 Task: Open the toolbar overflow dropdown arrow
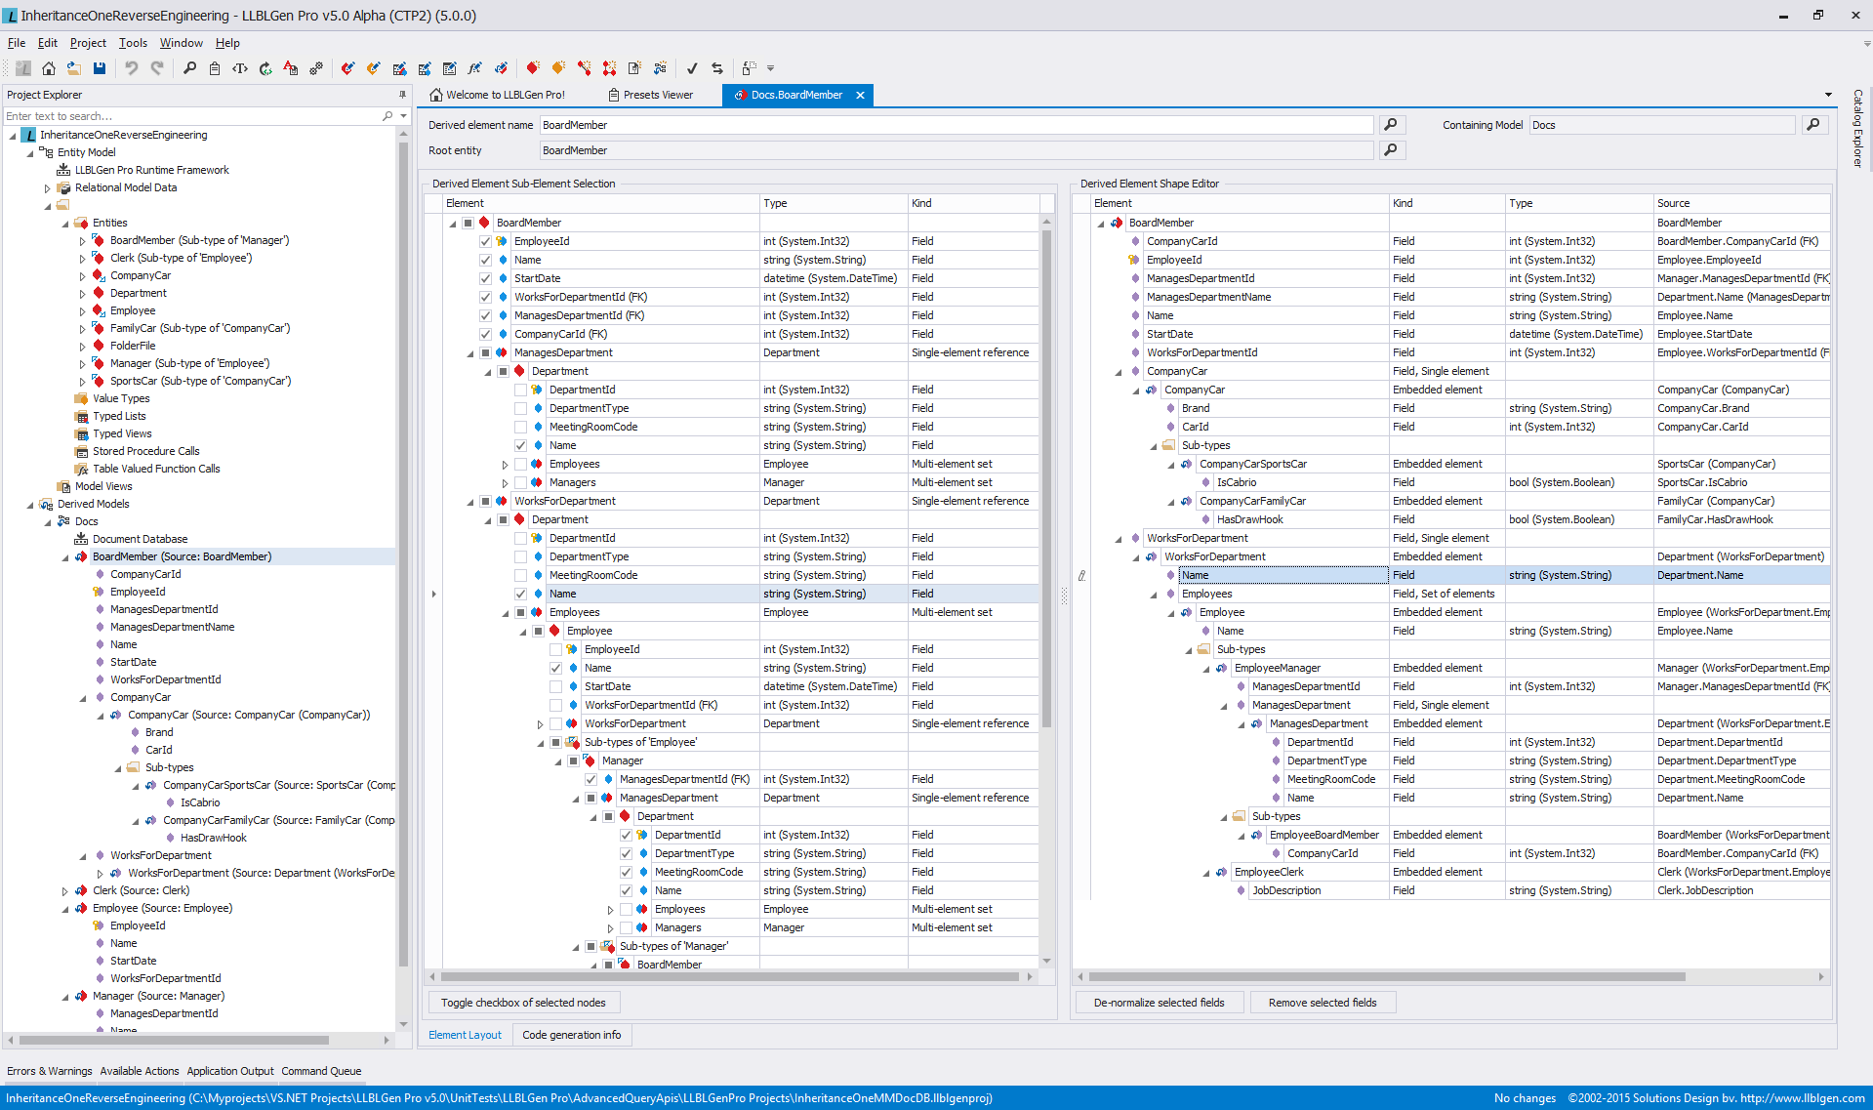[x=770, y=68]
